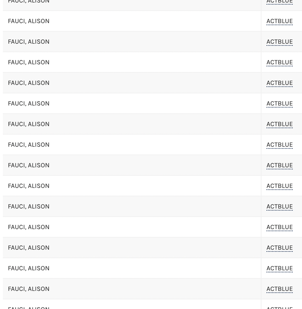Select FAUCI, ALISON name in seventh fully visible row
The width and height of the screenshot is (302, 309).
[x=29, y=145]
